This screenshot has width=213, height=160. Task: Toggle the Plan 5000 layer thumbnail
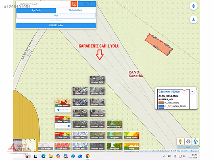(63, 135)
